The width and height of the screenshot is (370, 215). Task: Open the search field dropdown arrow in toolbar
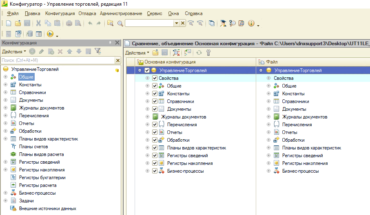click(176, 23)
